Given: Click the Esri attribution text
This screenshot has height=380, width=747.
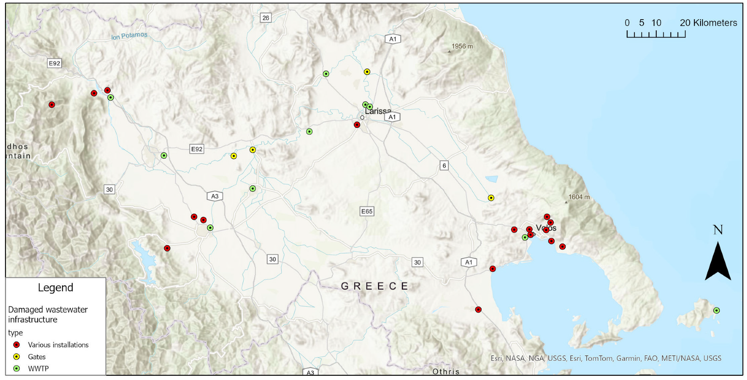Looking at the screenshot, I should [x=606, y=358].
